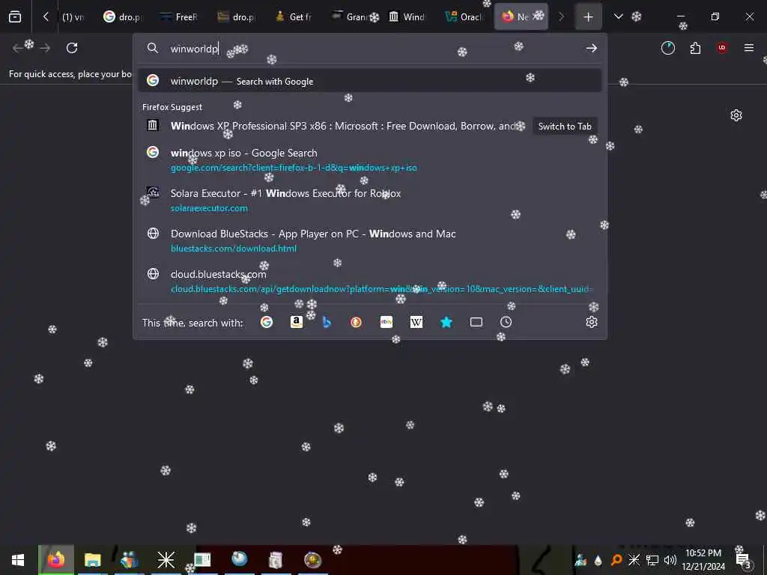Click the tab strip left-scroll arrow
Viewport: 767px width, 575px height.
(46, 16)
